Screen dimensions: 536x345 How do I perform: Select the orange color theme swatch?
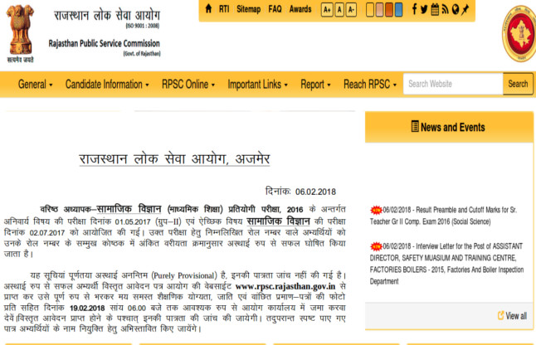point(389,10)
